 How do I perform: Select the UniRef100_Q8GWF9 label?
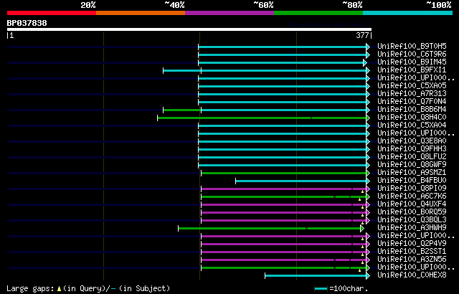(x=412, y=165)
